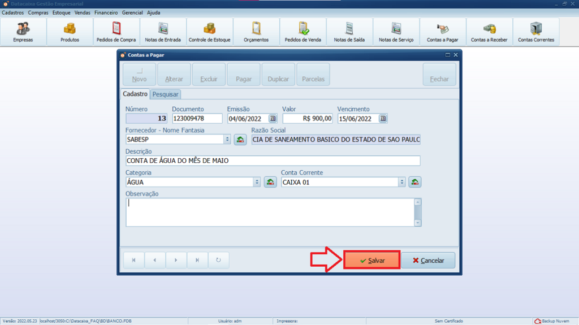Click the Salvar button

pos(372,261)
